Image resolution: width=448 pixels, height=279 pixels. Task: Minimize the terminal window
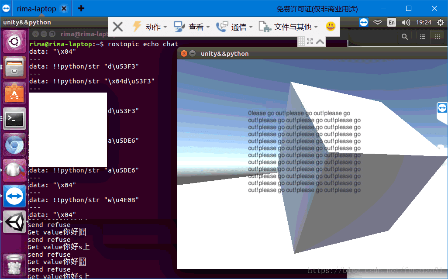click(44, 34)
